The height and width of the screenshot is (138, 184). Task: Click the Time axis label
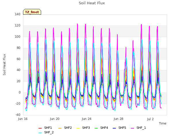click(x=163, y=123)
